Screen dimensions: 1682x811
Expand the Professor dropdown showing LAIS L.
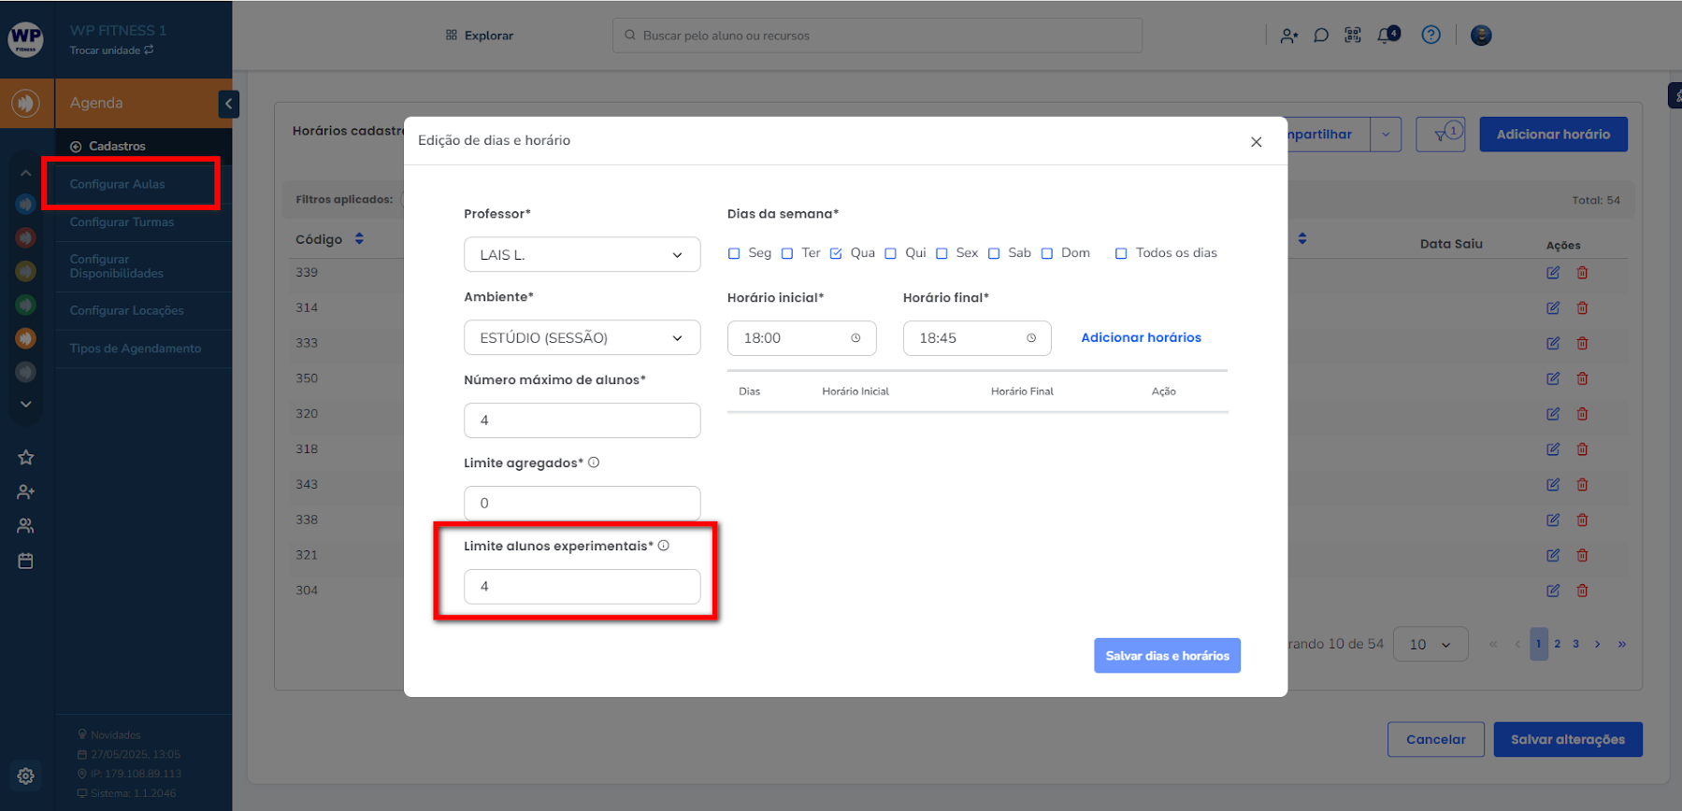(582, 255)
